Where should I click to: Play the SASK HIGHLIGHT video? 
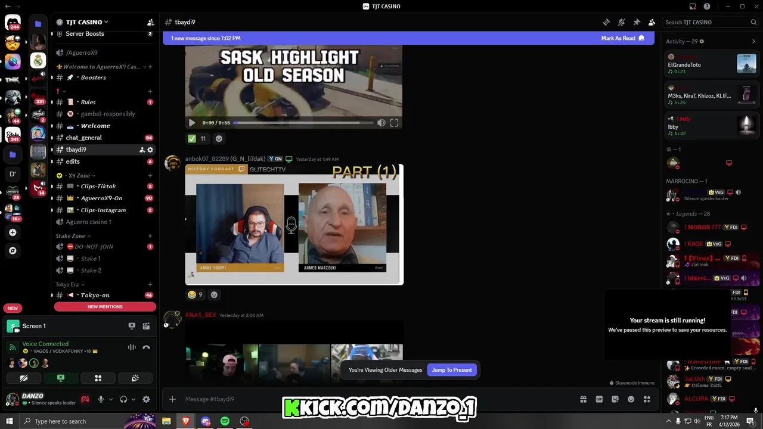(x=192, y=123)
